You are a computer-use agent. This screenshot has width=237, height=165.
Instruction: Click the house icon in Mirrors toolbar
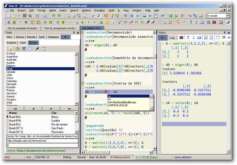[17, 49]
